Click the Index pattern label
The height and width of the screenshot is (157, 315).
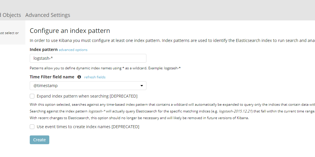pyautogui.click(x=43, y=50)
